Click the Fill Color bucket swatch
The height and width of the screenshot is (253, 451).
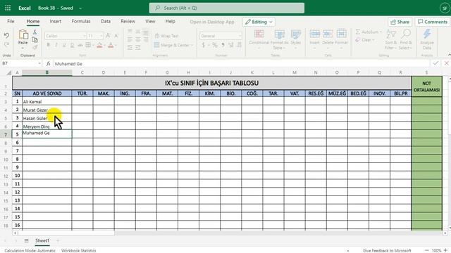[99, 45]
